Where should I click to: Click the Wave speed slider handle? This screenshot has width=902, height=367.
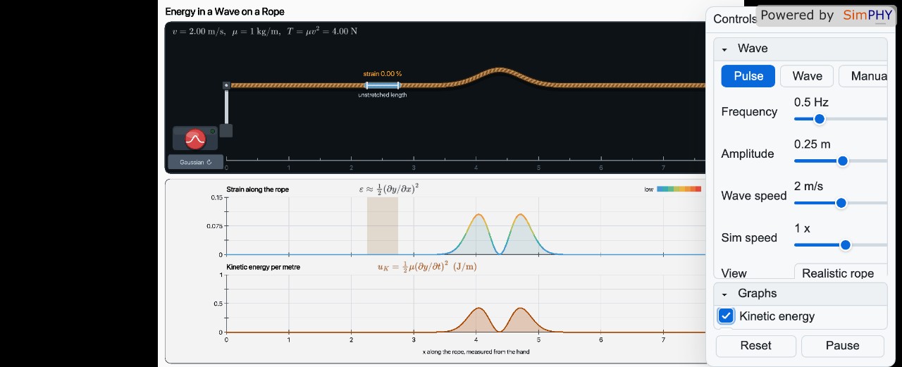tap(841, 203)
